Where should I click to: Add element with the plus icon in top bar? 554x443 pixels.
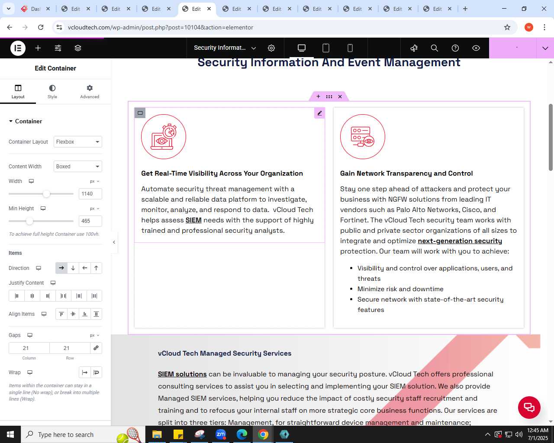[x=38, y=48]
